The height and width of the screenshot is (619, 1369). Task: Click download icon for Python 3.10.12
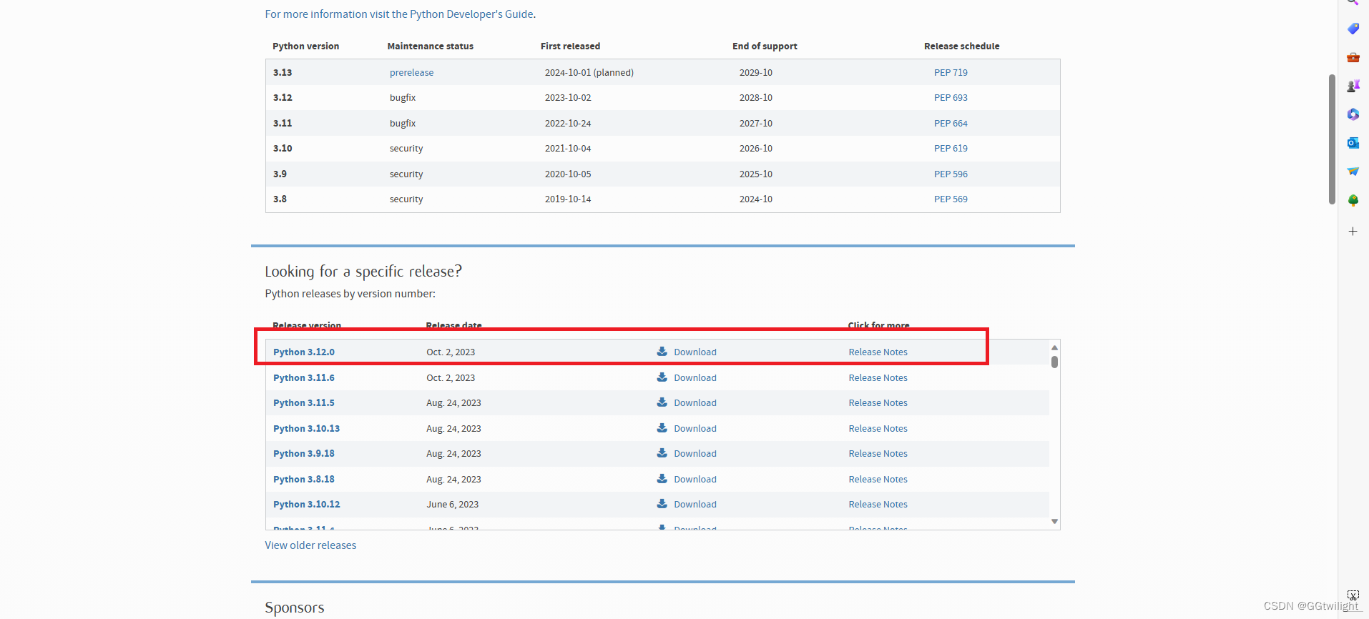(x=662, y=504)
